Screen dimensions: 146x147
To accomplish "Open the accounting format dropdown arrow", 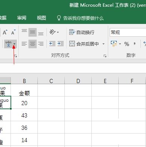I will coord(120,44).
